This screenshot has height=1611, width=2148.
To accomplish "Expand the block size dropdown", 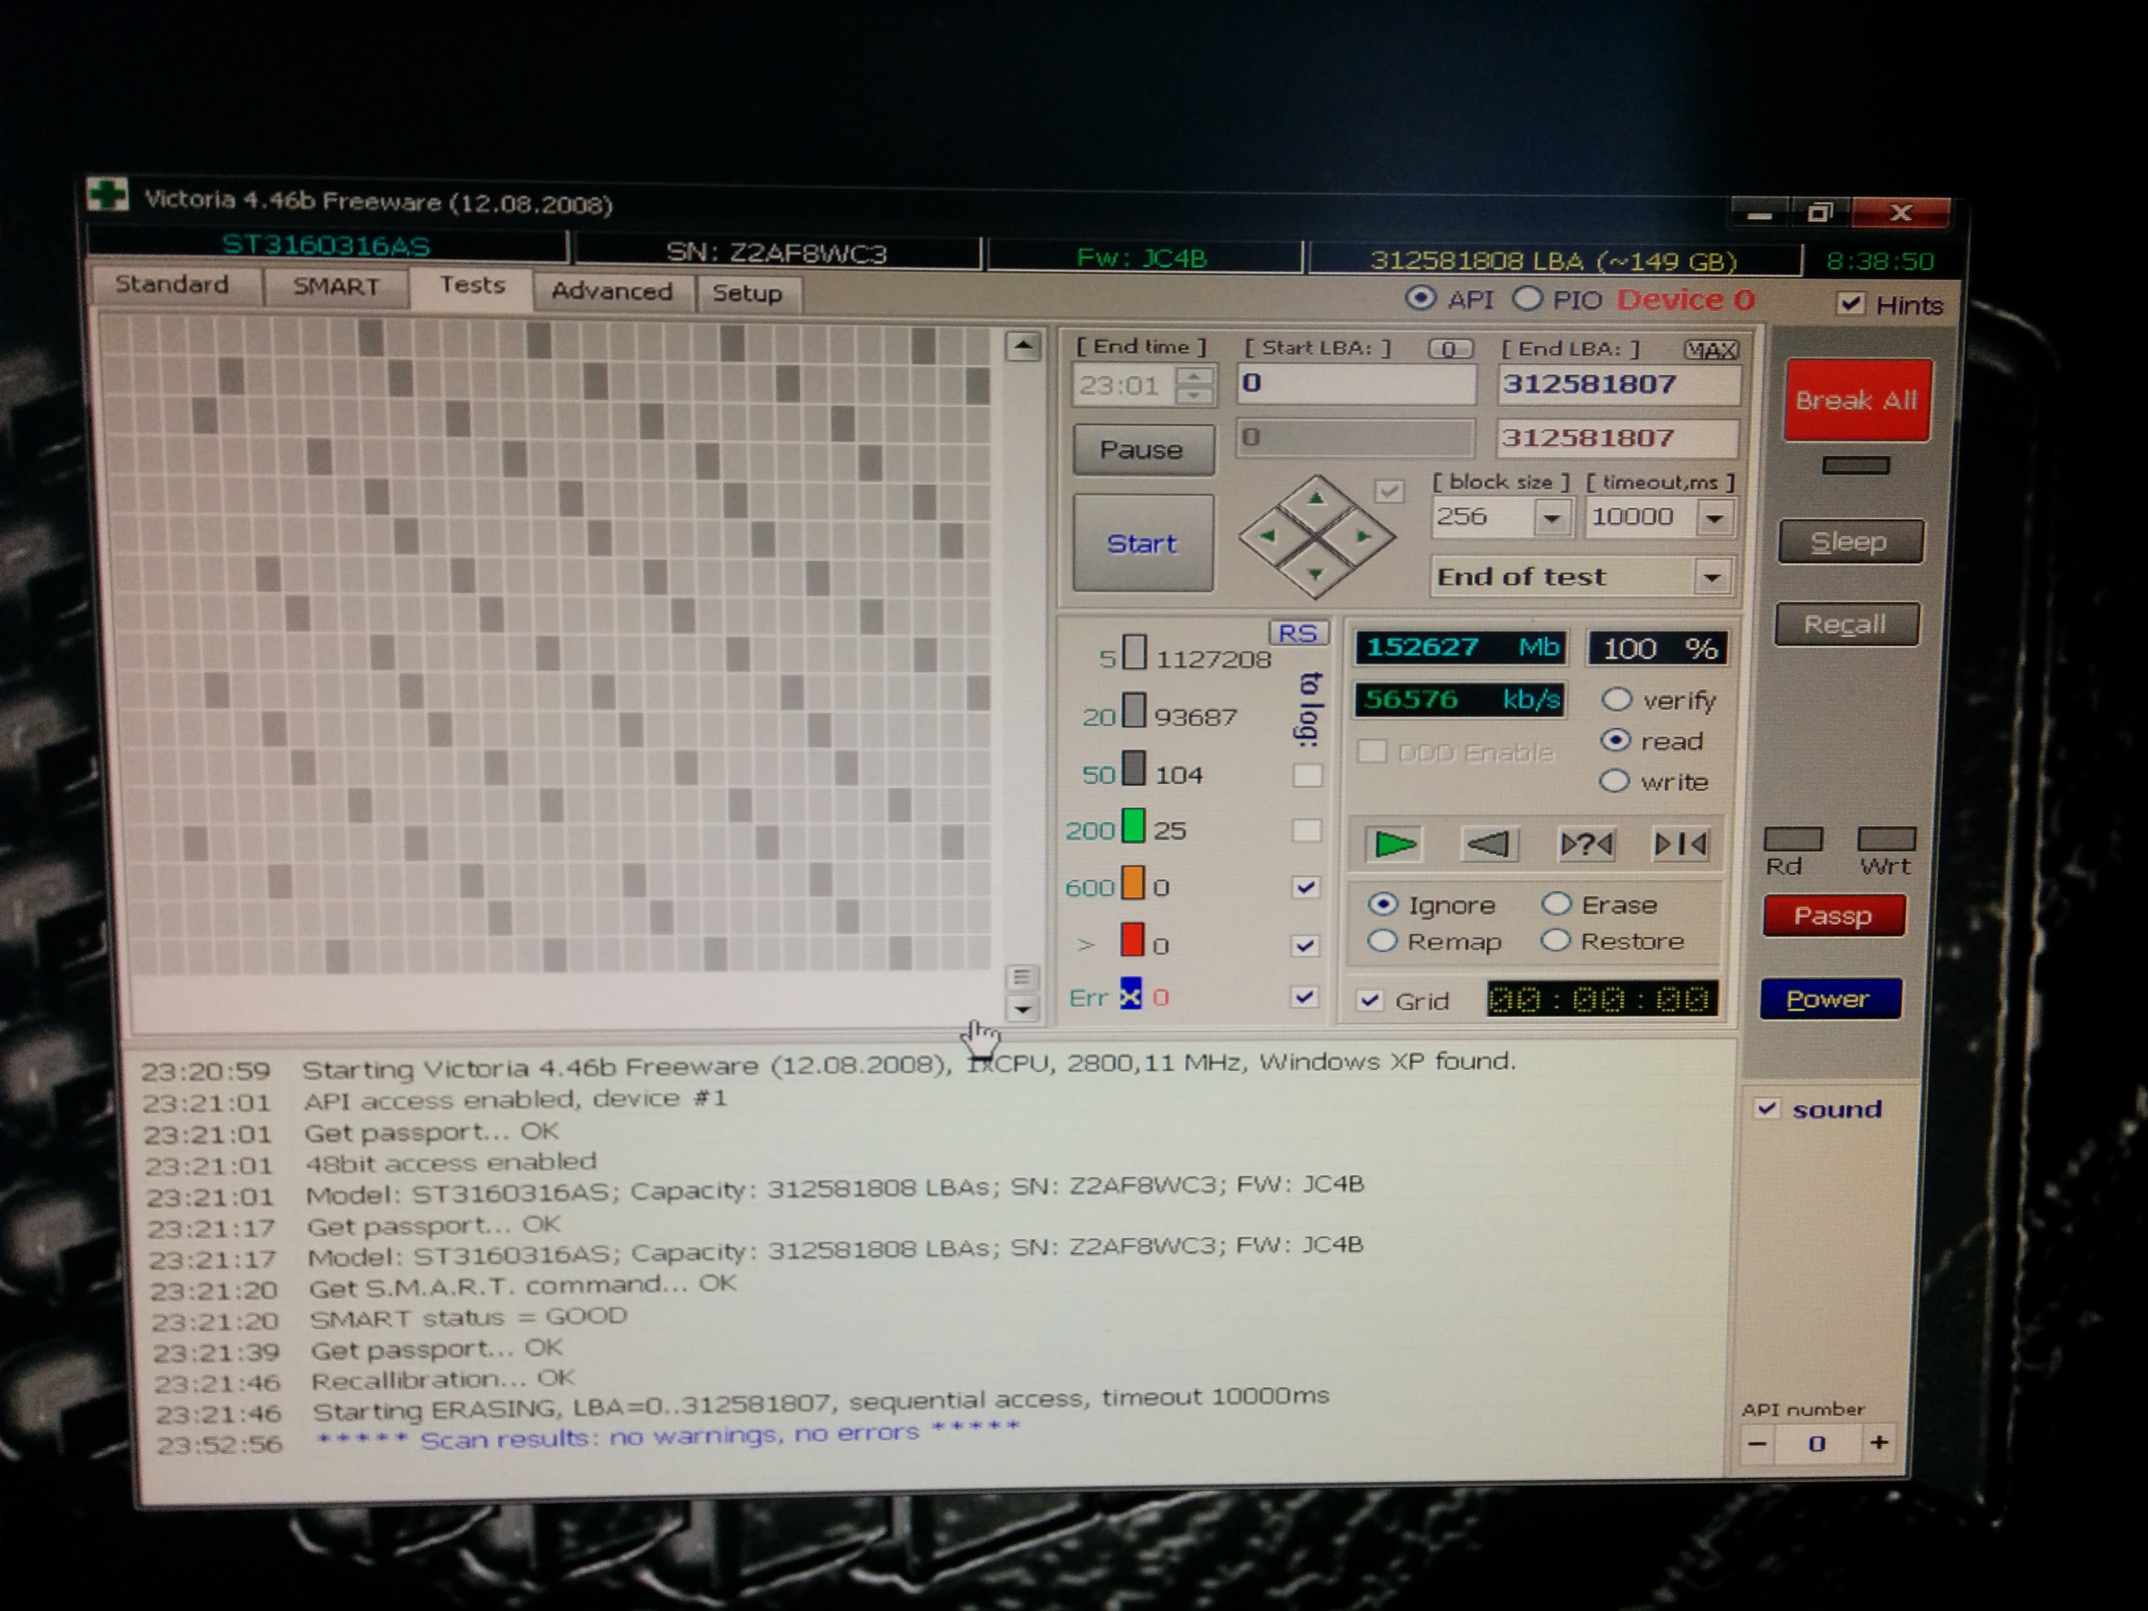I will [x=1552, y=517].
